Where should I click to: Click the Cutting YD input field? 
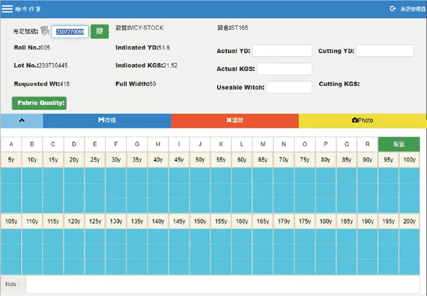coord(385,51)
